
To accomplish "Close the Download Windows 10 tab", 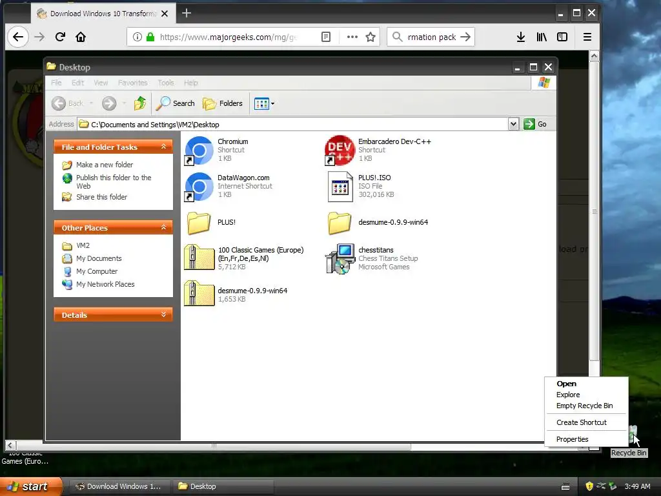I will pyautogui.click(x=165, y=14).
